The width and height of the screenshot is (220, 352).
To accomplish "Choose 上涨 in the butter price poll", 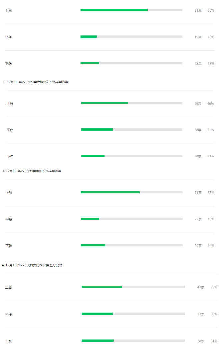I will coord(9,193).
